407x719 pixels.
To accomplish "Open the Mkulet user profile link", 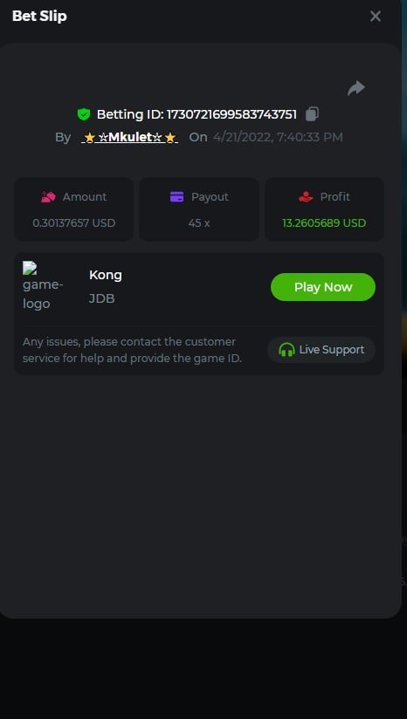I will point(130,137).
